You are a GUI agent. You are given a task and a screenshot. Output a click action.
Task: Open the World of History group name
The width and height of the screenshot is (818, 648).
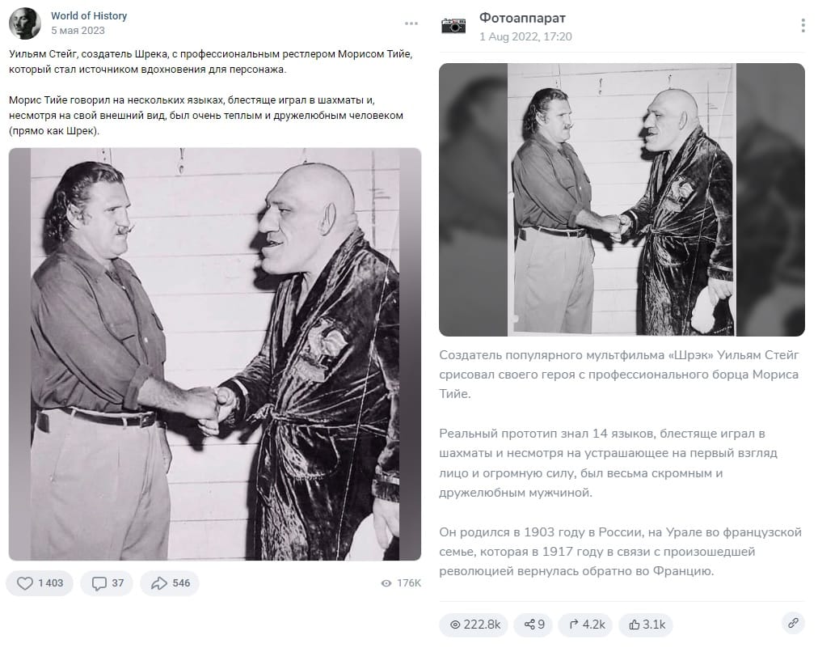(89, 16)
